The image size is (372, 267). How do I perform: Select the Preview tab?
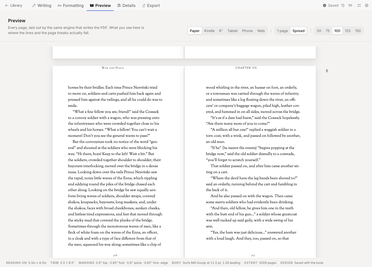pos(100,5)
